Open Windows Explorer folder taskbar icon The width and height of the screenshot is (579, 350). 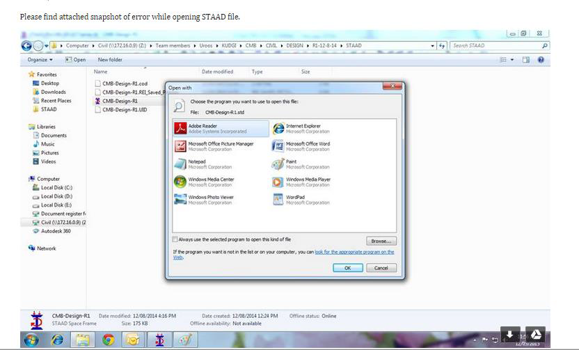82,340
